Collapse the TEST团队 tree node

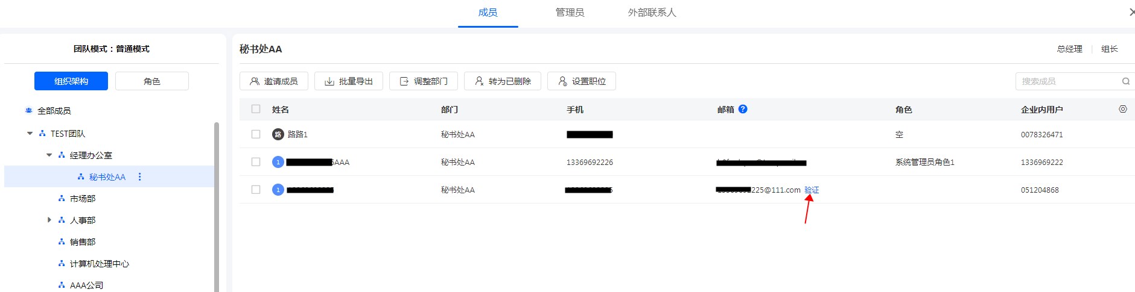[x=30, y=134]
